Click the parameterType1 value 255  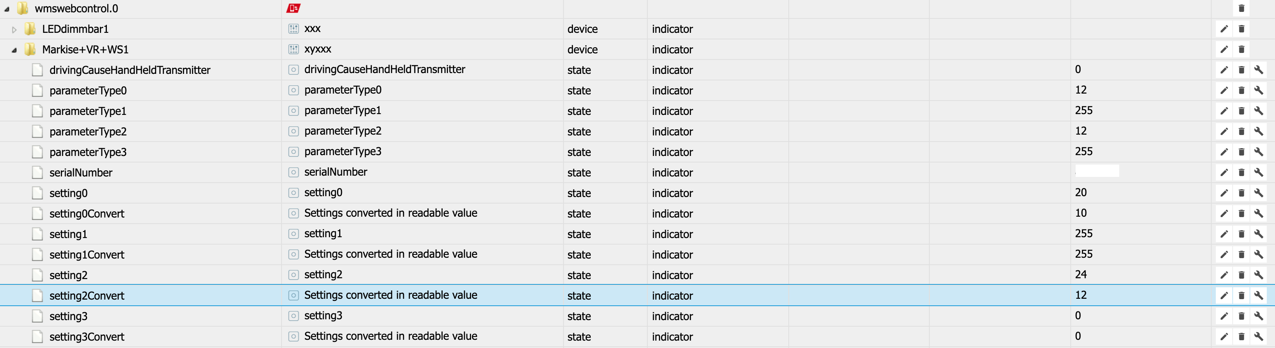[x=1083, y=111]
